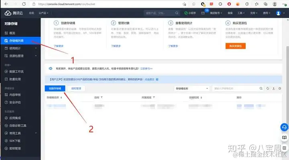Click the top bar search magnifier icon
The height and width of the screenshot is (160, 289).
click(177, 13)
